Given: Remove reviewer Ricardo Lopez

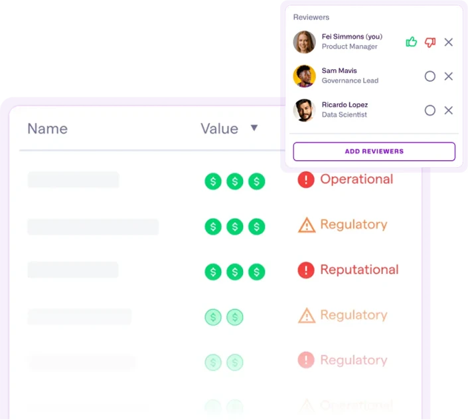Looking at the screenshot, I should (x=449, y=110).
